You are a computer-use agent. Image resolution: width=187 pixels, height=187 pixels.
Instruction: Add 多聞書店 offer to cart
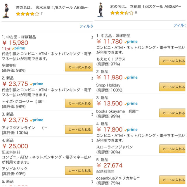pos(79,67)
